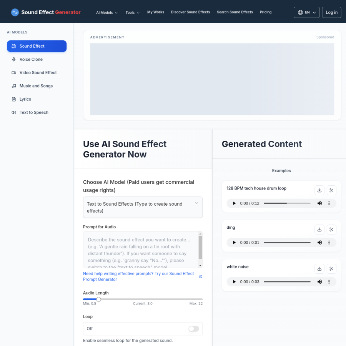Click the prompt textarea scrollbar down arrow
The width and height of the screenshot is (346, 346).
pos(200,265)
